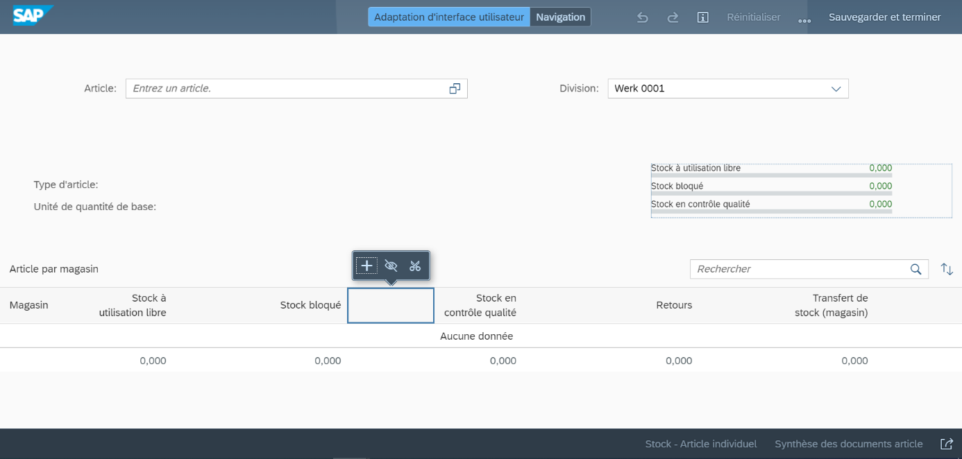
Task: Click the Stock bloqué column header
Action: click(x=310, y=305)
